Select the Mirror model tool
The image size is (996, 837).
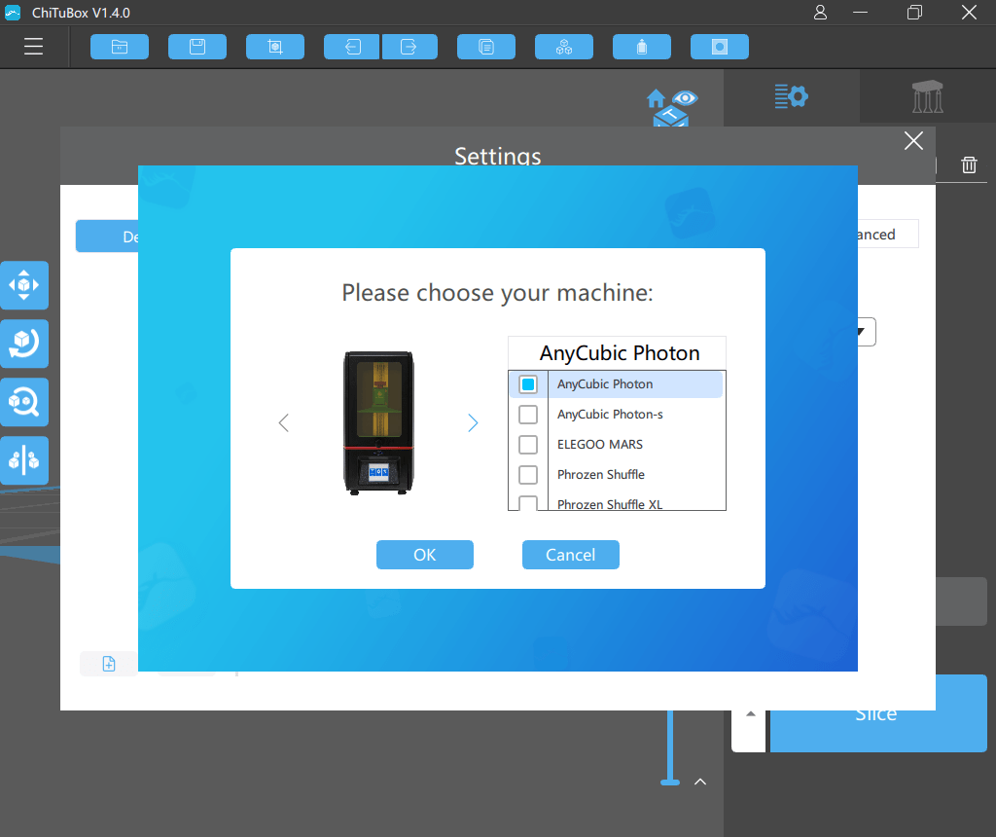(23, 460)
